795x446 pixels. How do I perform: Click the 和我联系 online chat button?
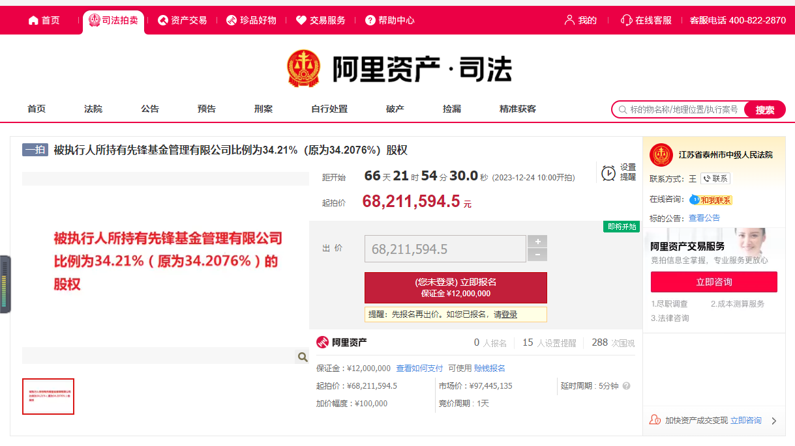712,200
